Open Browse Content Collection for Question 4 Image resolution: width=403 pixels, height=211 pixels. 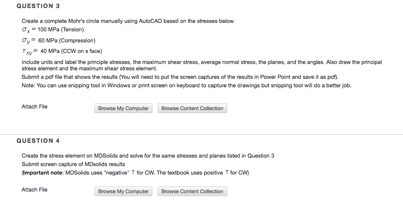pos(192,192)
